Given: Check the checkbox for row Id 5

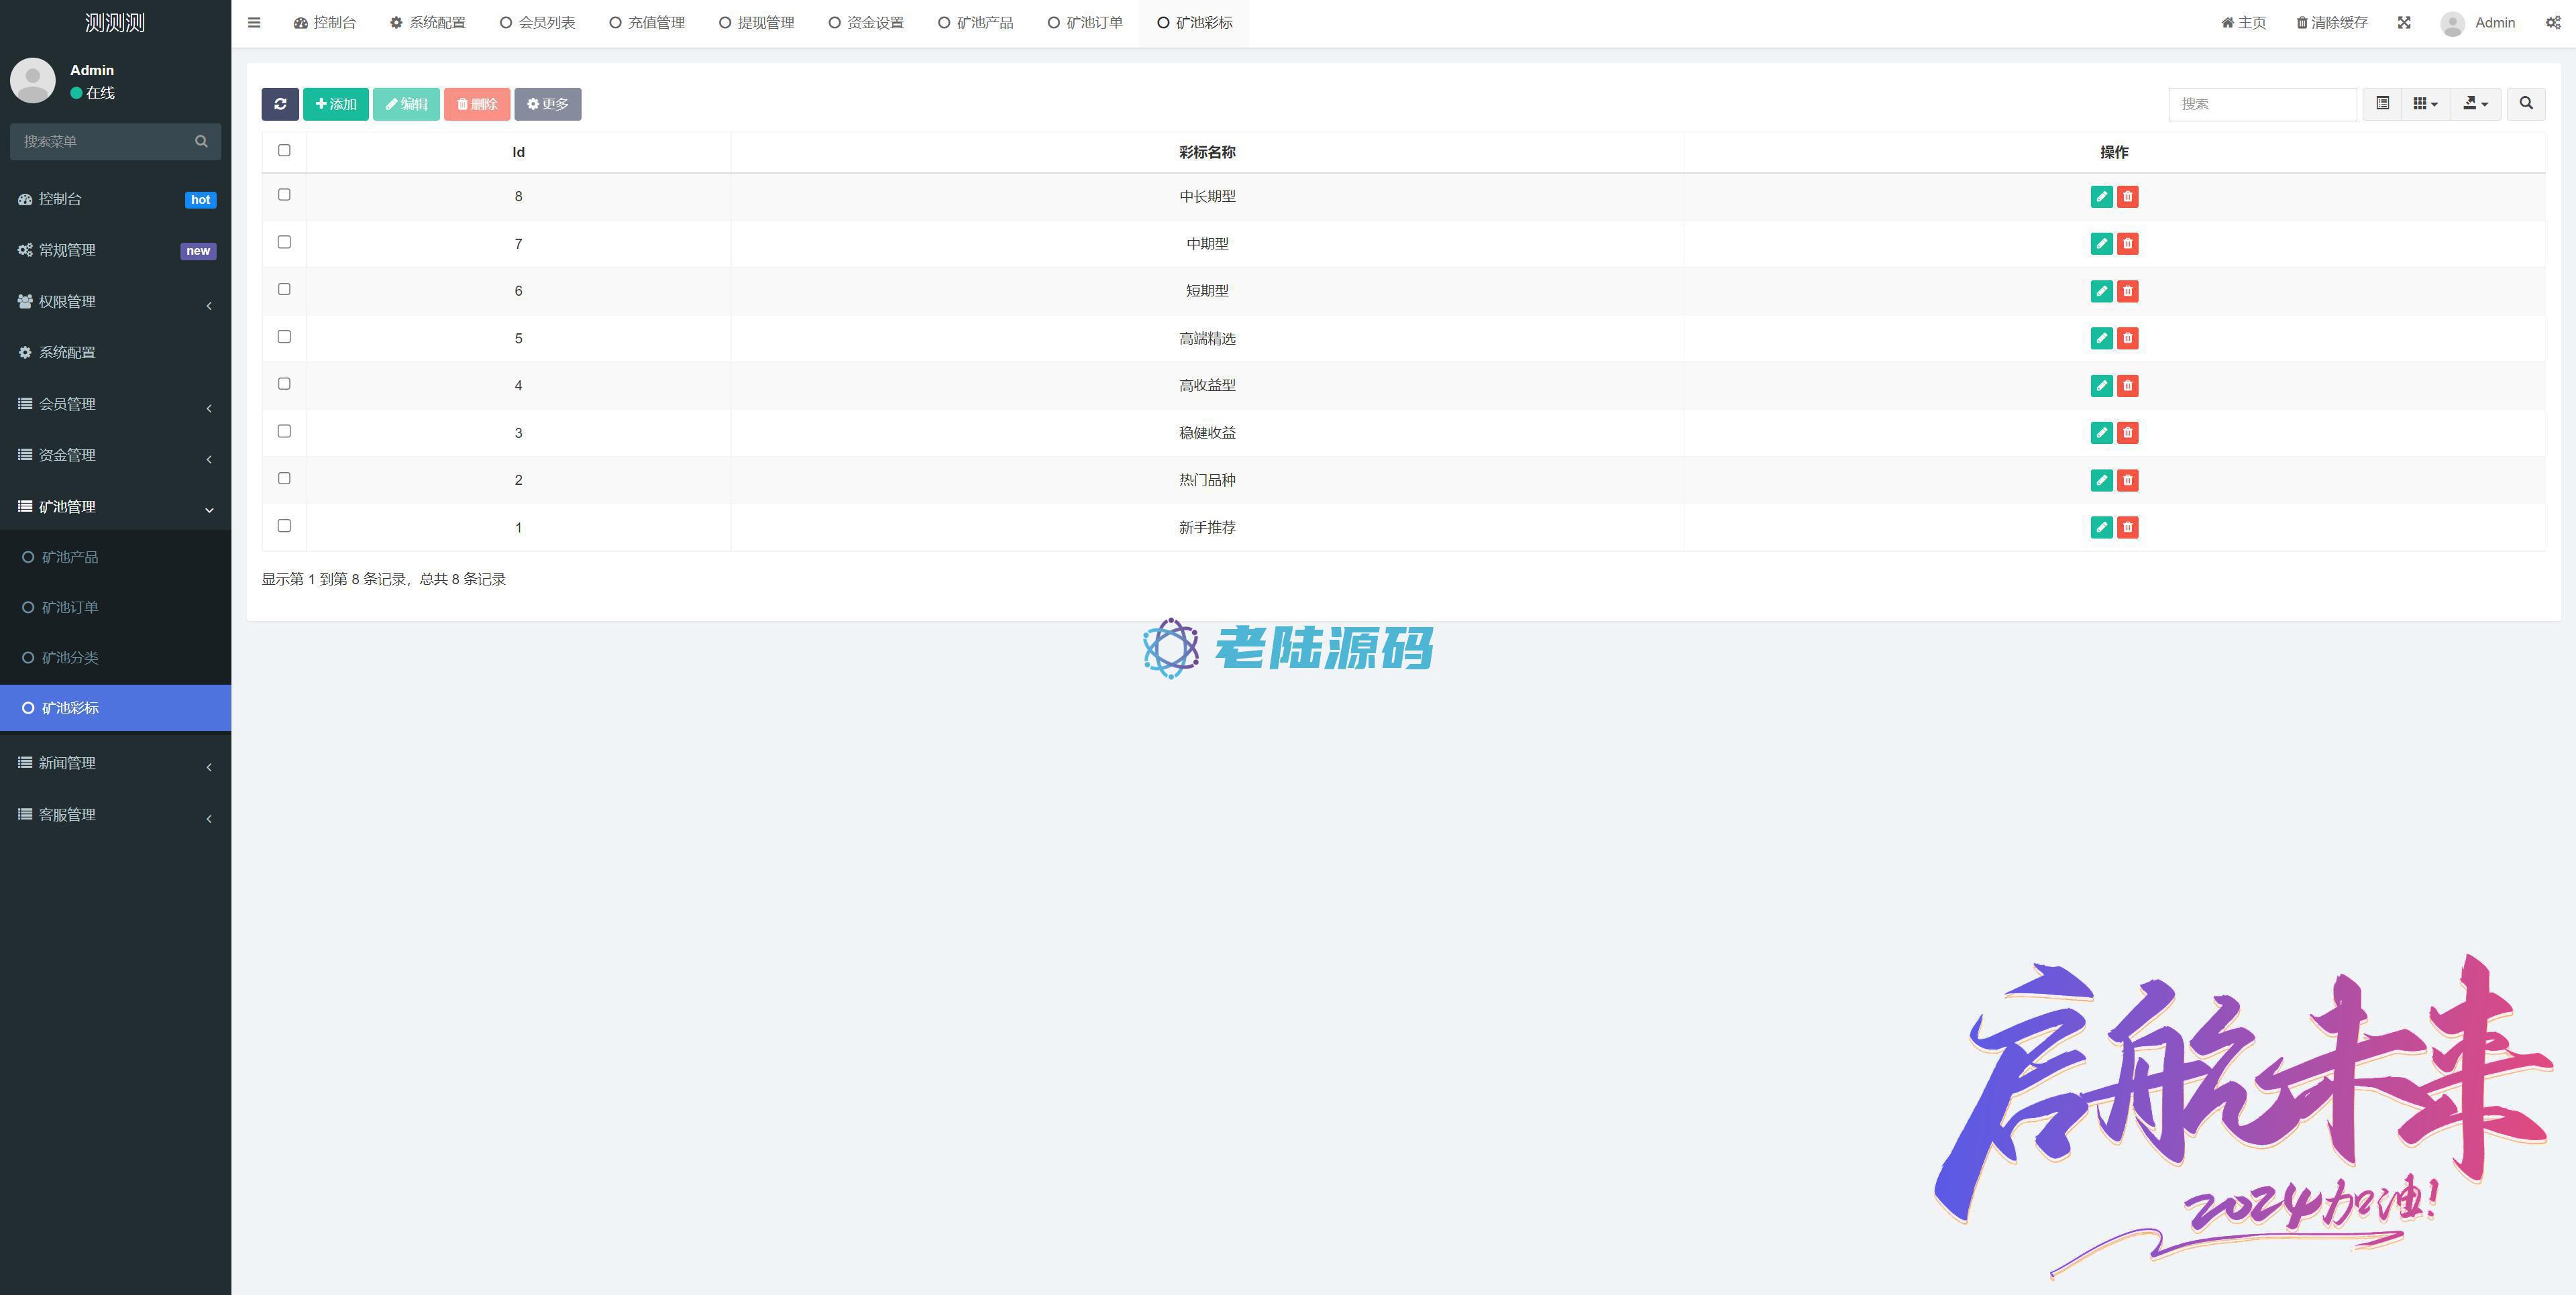Looking at the screenshot, I should tap(284, 336).
